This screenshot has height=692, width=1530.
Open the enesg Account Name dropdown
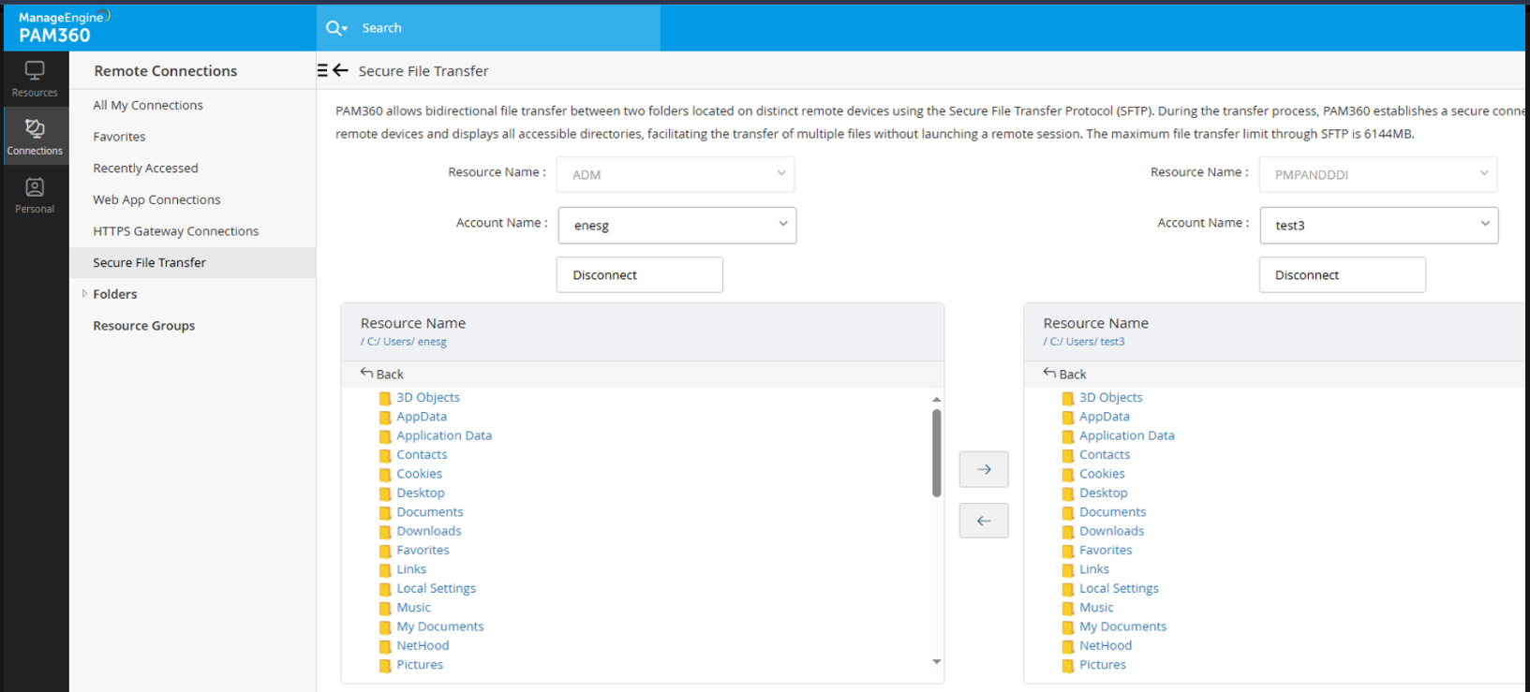(676, 226)
